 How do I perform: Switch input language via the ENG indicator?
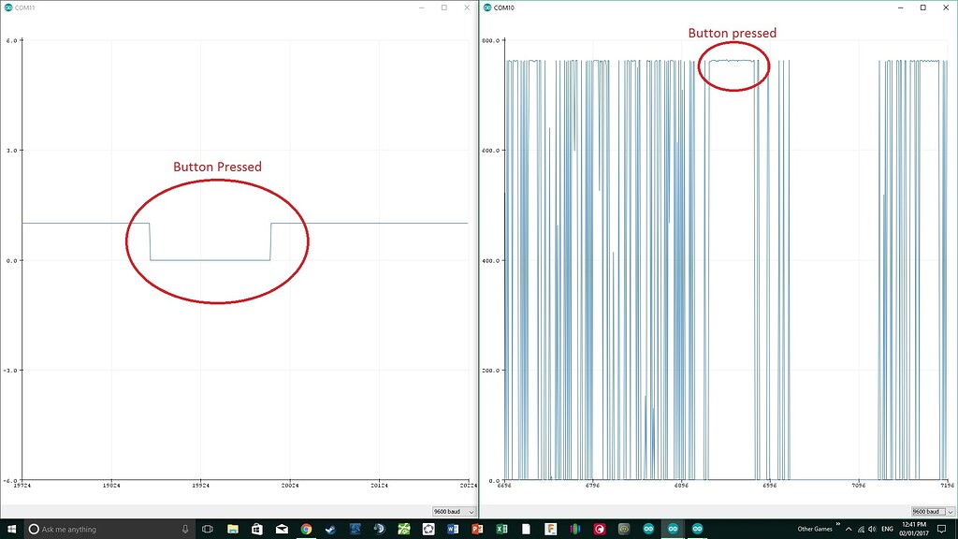tap(886, 529)
